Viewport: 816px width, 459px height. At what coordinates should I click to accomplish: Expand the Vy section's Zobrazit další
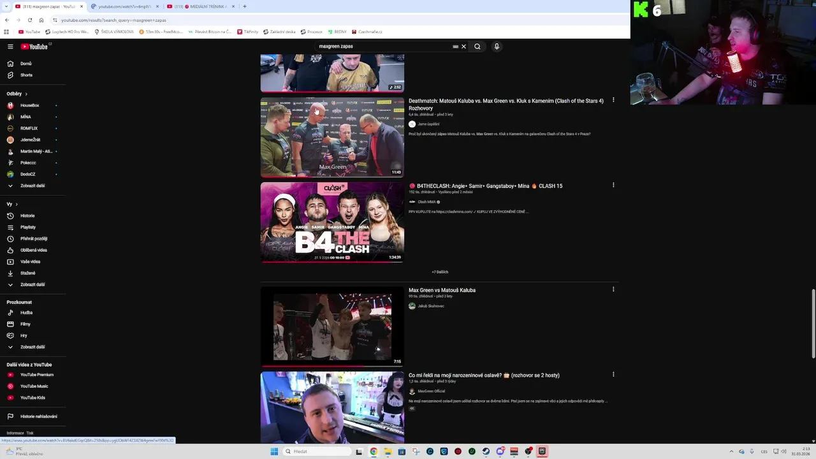[x=33, y=284]
